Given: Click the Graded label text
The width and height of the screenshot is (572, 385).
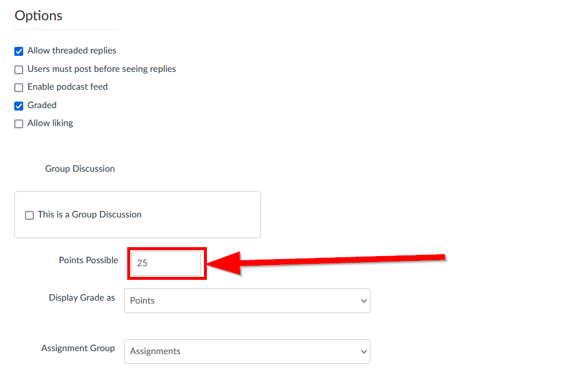Looking at the screenshot, I should pyautogui.click(x=42, y=105).
